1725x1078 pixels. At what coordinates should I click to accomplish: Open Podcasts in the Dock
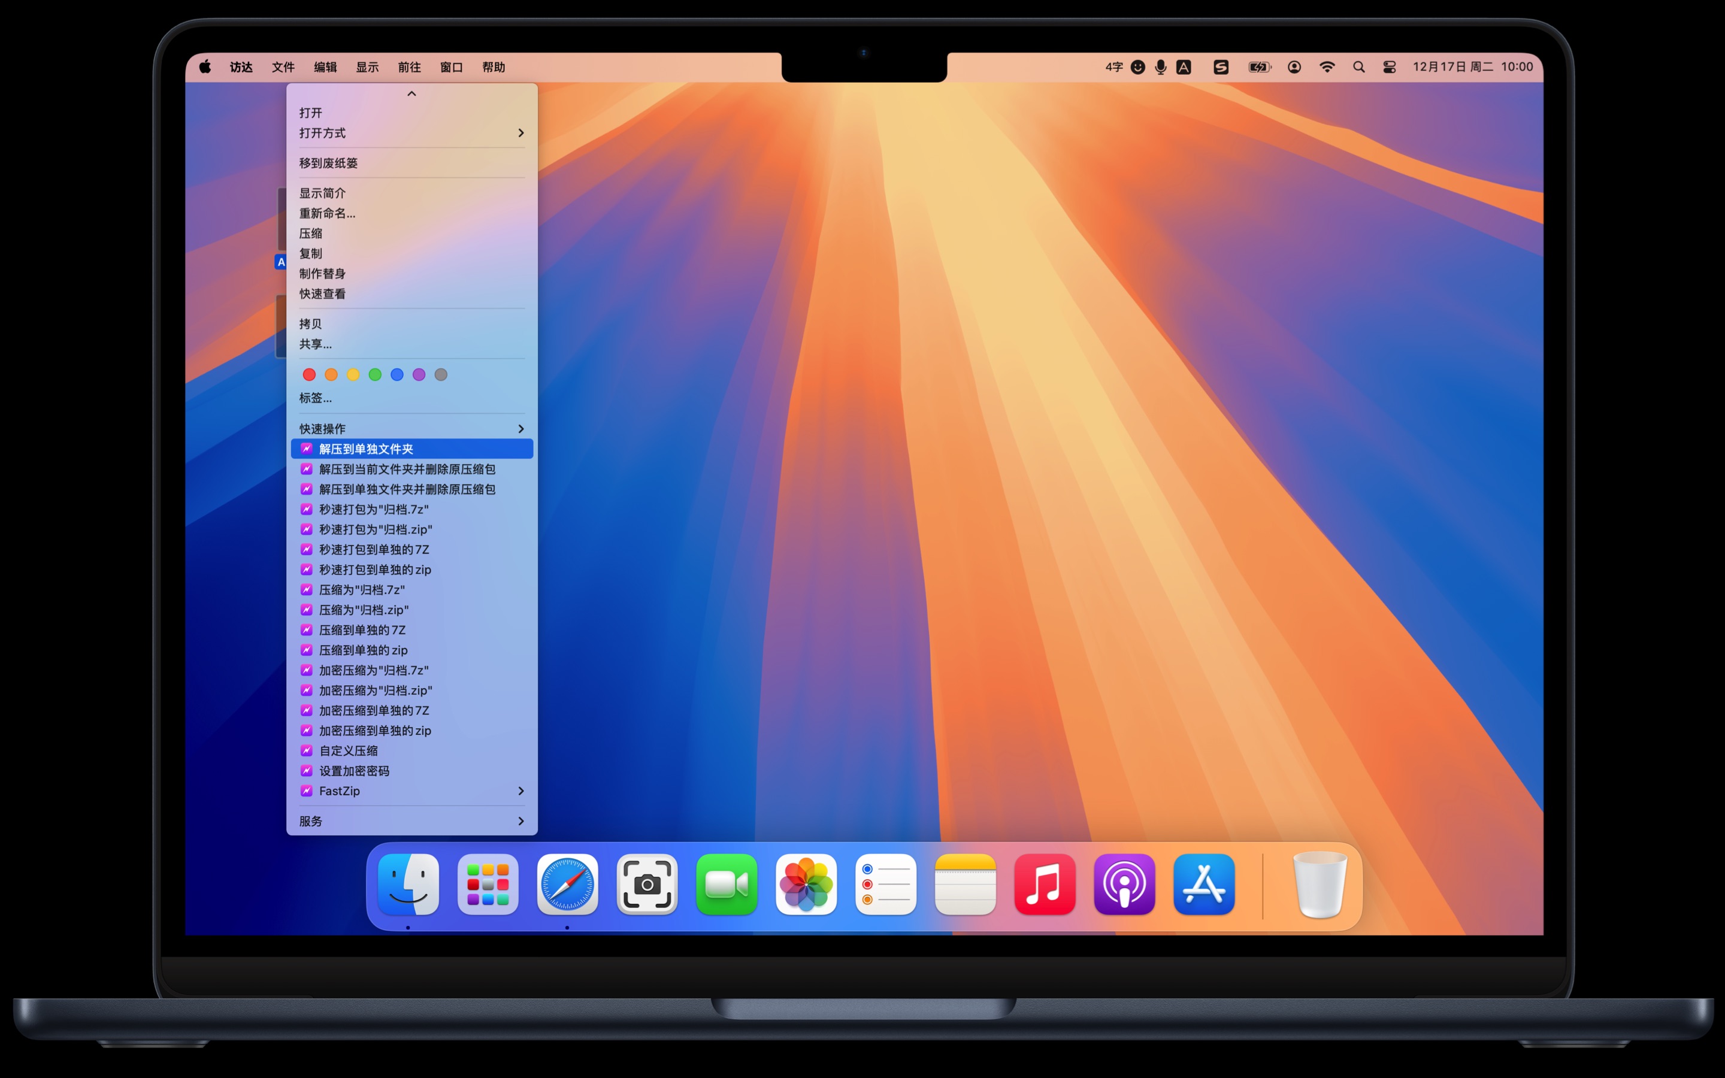point(1125,884)
